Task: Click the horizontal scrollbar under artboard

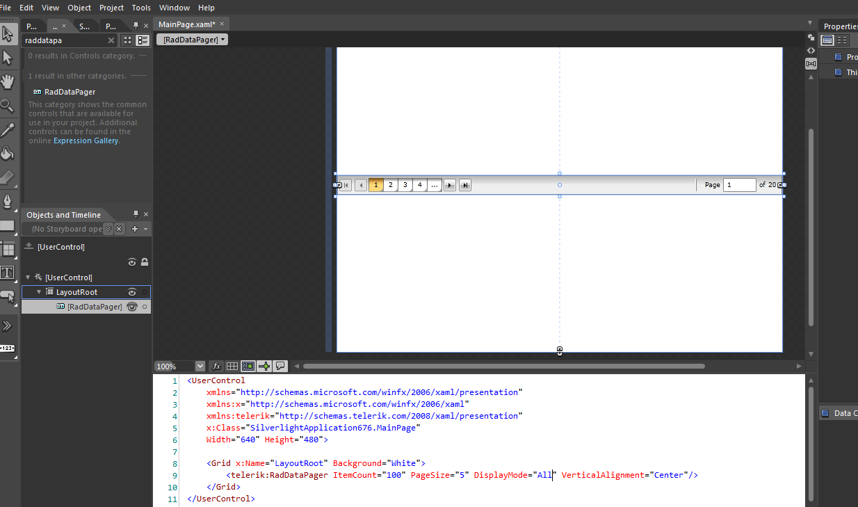Action: (504, 366)
